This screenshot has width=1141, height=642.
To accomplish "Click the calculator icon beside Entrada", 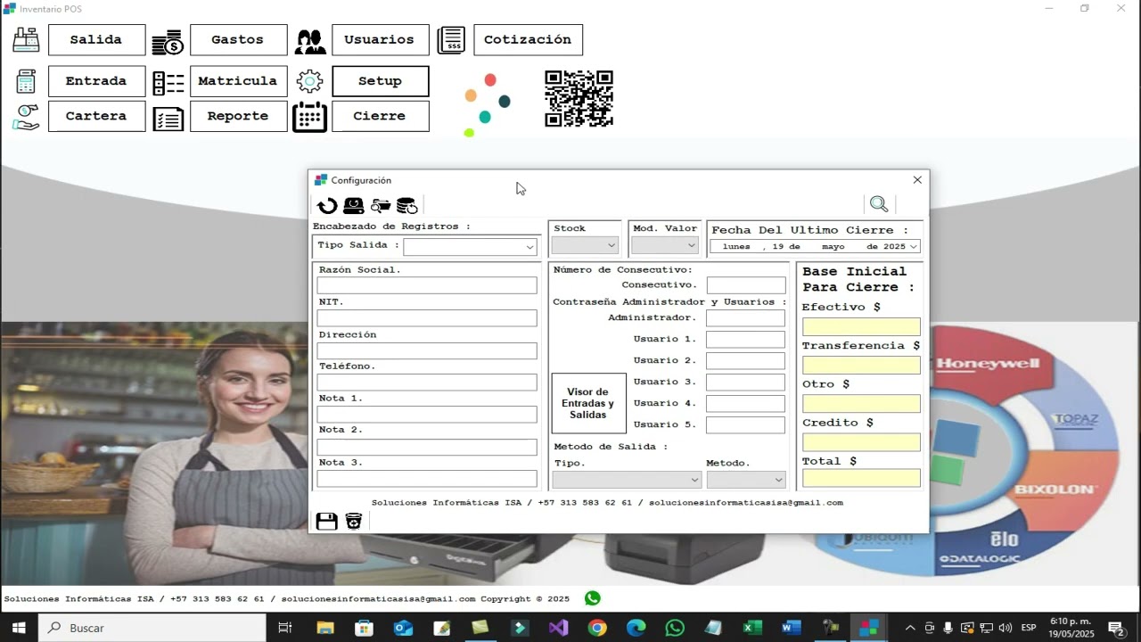I will pos(26,81).
